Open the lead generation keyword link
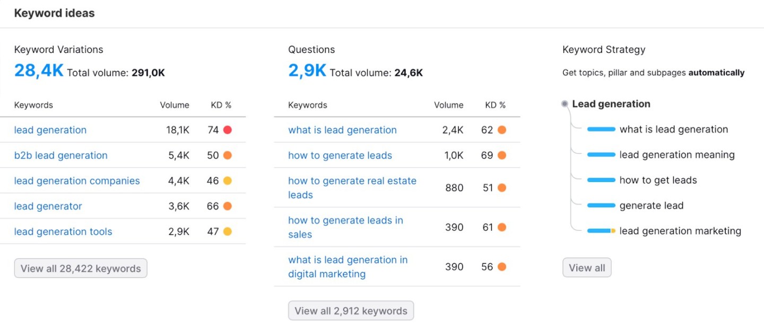 (x=50, y=130)
